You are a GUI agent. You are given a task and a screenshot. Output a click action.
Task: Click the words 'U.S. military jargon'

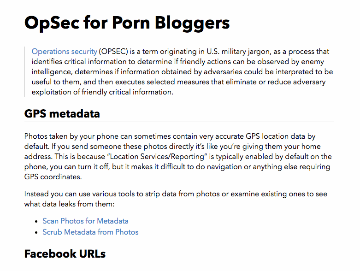tap(238, 52)
